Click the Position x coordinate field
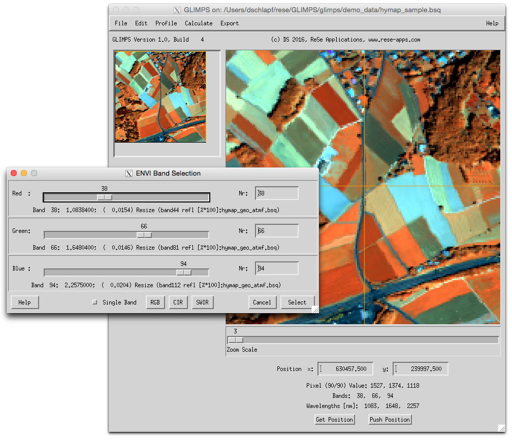Image resolution: width=512 pixels, height=441 pixels. tap(345, 369)
